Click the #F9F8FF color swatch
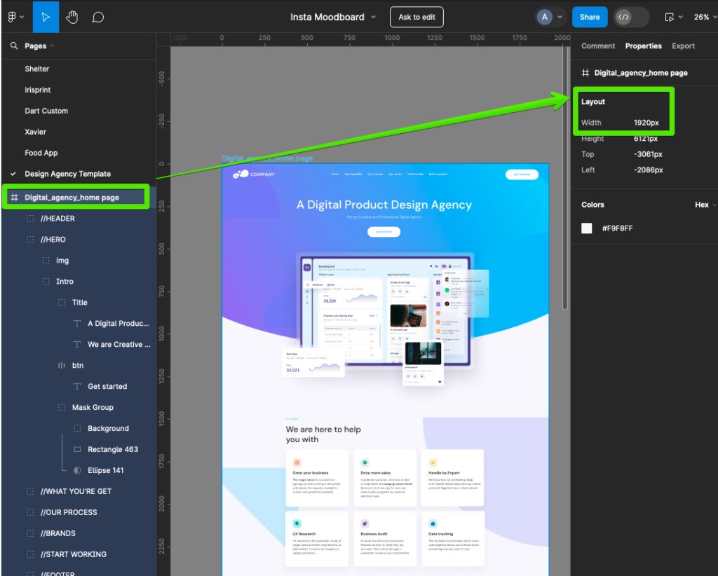 (x=586, y=228)
